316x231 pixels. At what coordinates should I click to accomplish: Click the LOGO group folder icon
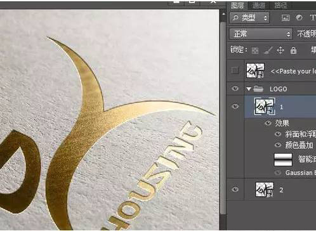pyautogui.click(x=258, y=89)
